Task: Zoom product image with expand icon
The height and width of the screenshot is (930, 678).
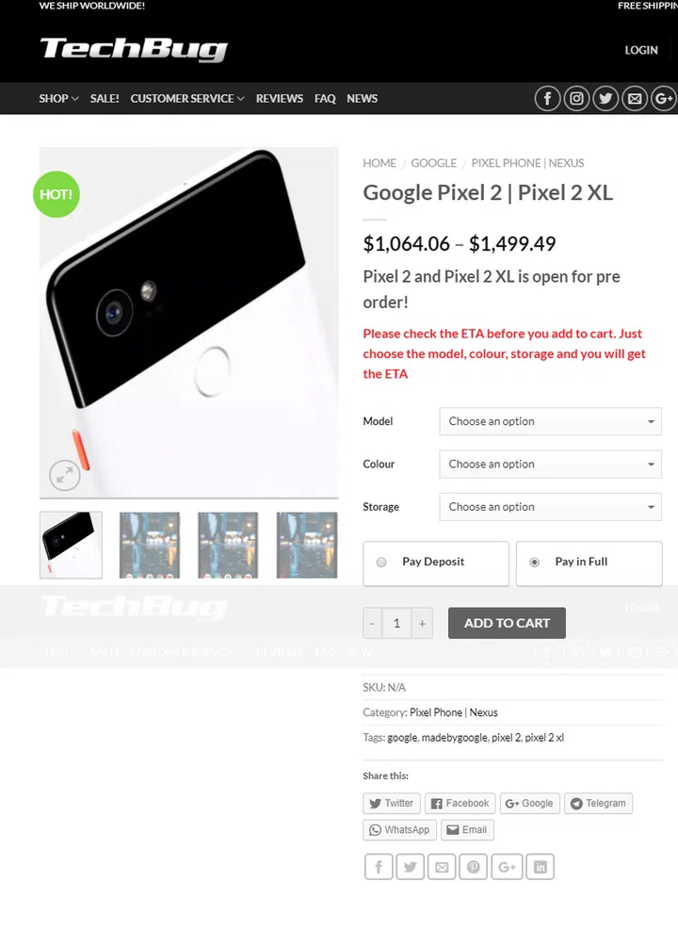Action: coord(65,476)
